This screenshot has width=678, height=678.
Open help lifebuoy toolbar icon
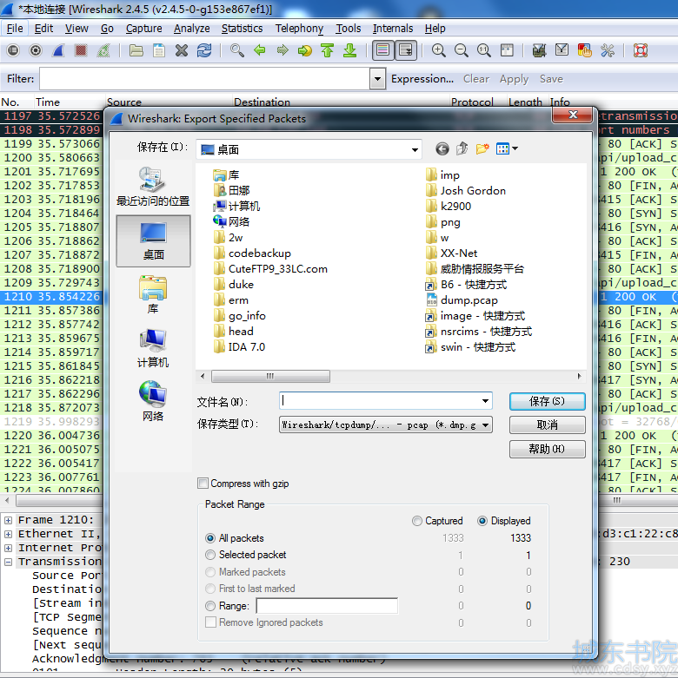click(641, 50)
